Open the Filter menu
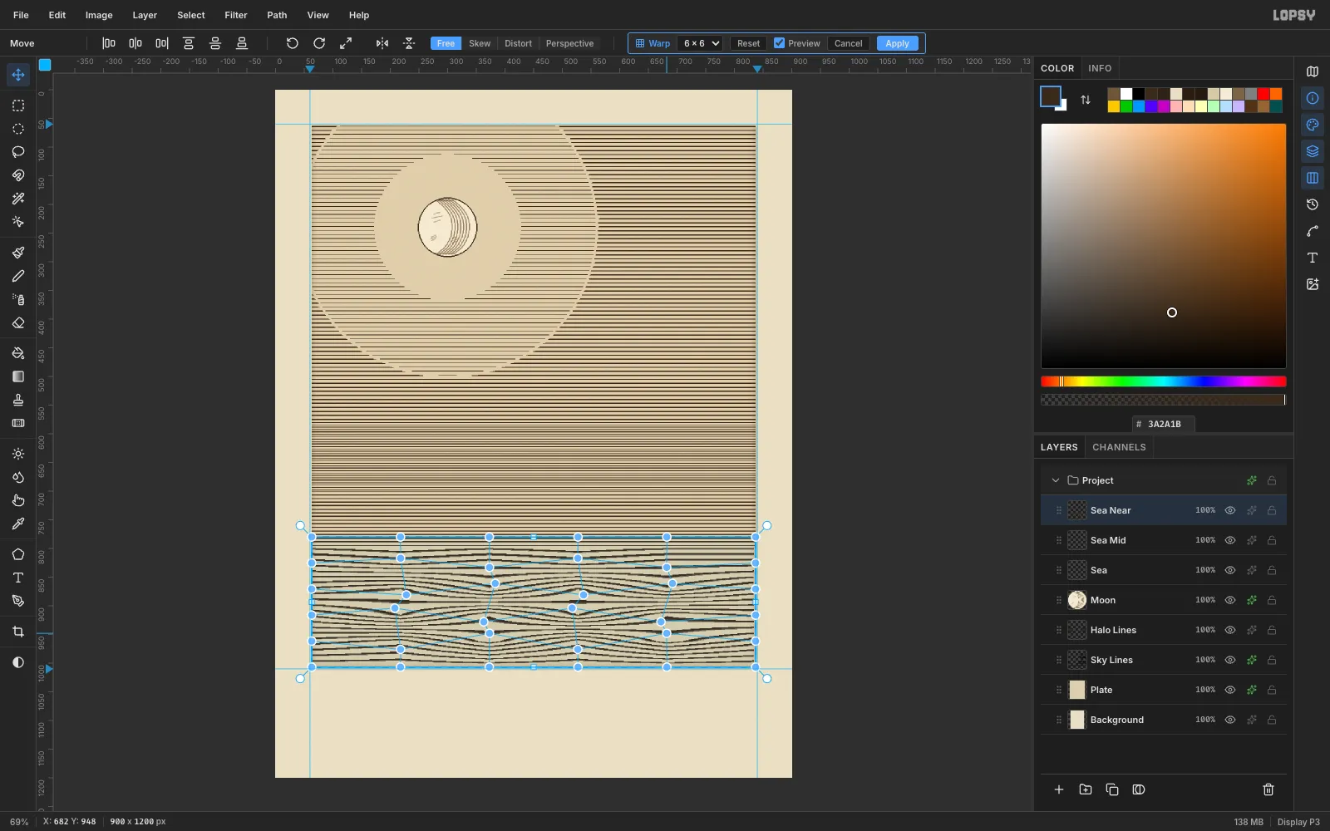 (236, 15)
